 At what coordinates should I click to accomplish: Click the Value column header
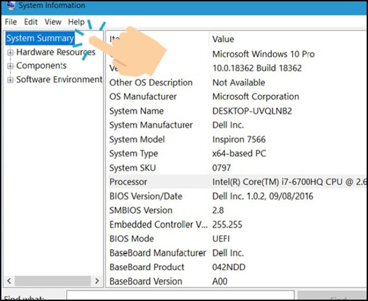point(223,39)
